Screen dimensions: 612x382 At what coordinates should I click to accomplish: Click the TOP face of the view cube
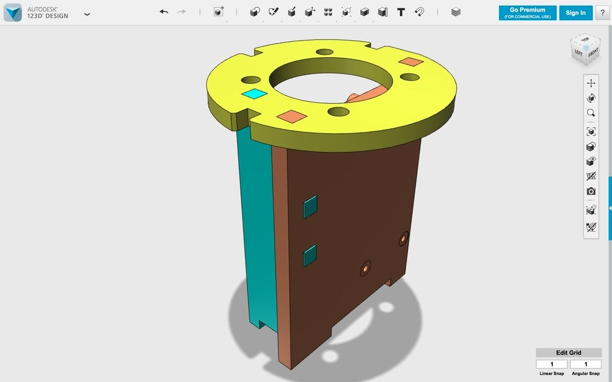tap(586, 40)
